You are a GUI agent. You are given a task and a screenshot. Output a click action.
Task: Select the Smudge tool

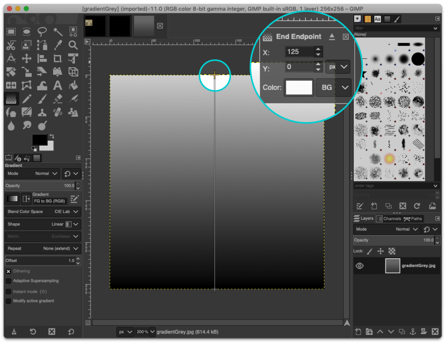point(27,125)
